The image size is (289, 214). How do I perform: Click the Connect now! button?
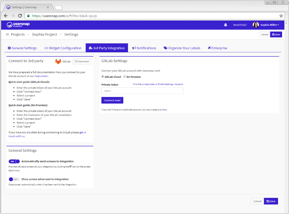pyautogui.click(x=112, y=100)
